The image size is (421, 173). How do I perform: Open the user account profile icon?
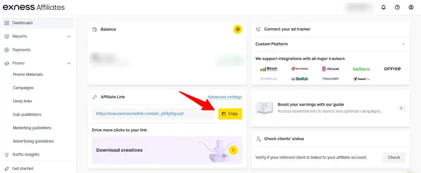[411, 7]
